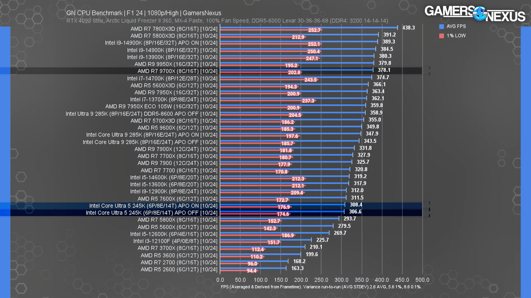Click the 247.1 1% low value
This screenshot has width=531, height=298.
(x=312, y=58)
